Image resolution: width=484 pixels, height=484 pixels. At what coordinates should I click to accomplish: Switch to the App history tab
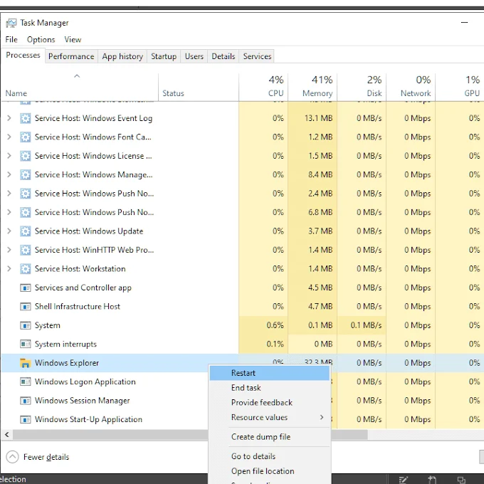tap(122, 56)
